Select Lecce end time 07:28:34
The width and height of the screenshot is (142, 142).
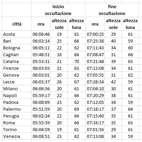[x=95, y=82]
